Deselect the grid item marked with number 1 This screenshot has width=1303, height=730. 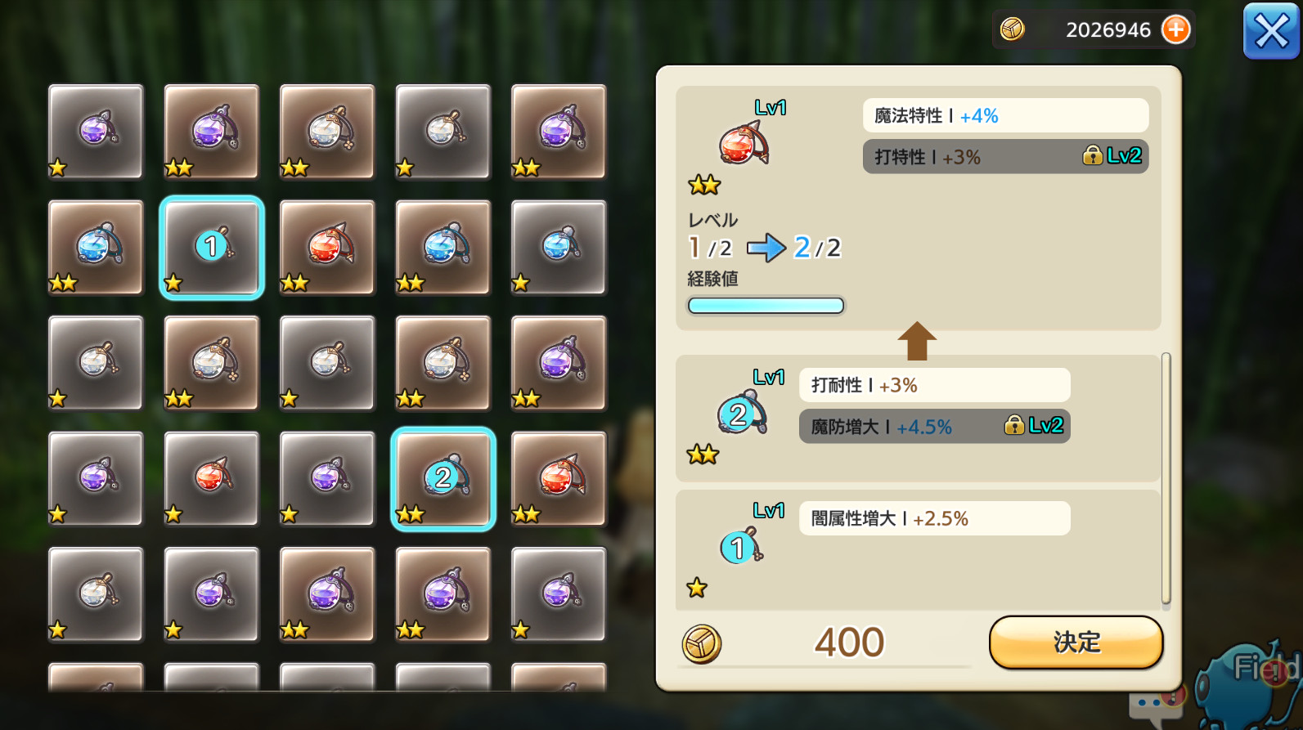coord(212,248)
